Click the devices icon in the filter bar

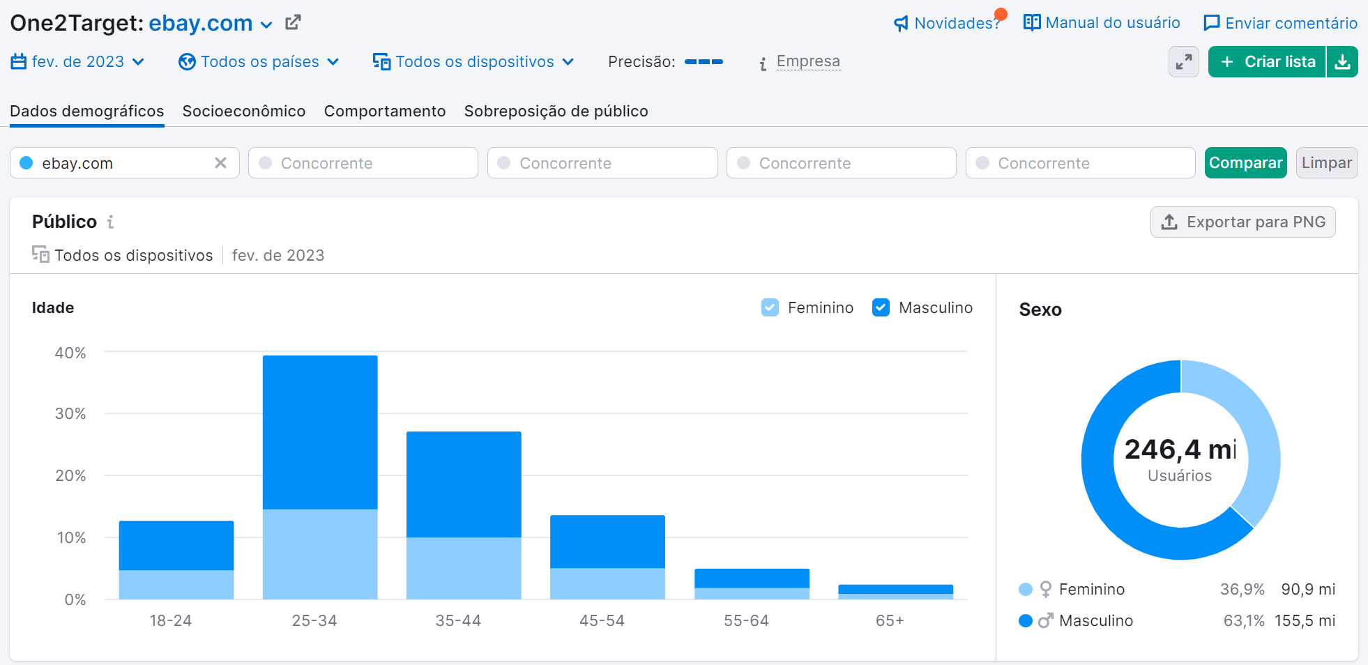click(381, 62)
